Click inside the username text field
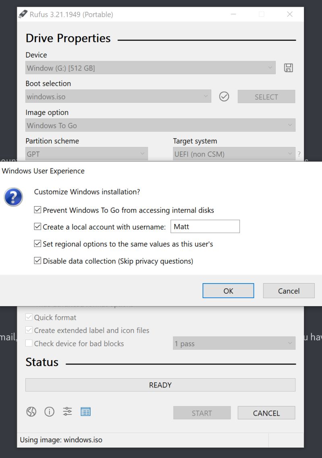Viewport: 322px width, 458px height. click(205, 226)
